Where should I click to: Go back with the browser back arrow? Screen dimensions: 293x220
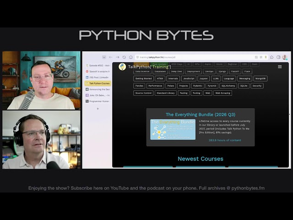pyautogui.click(x=111, y=57)
